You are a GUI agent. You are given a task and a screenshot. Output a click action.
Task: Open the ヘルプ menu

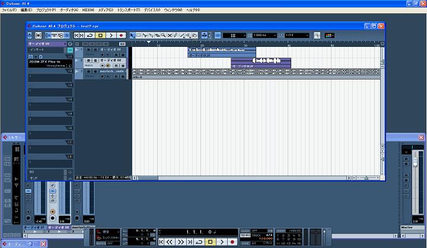click(193, 10)
